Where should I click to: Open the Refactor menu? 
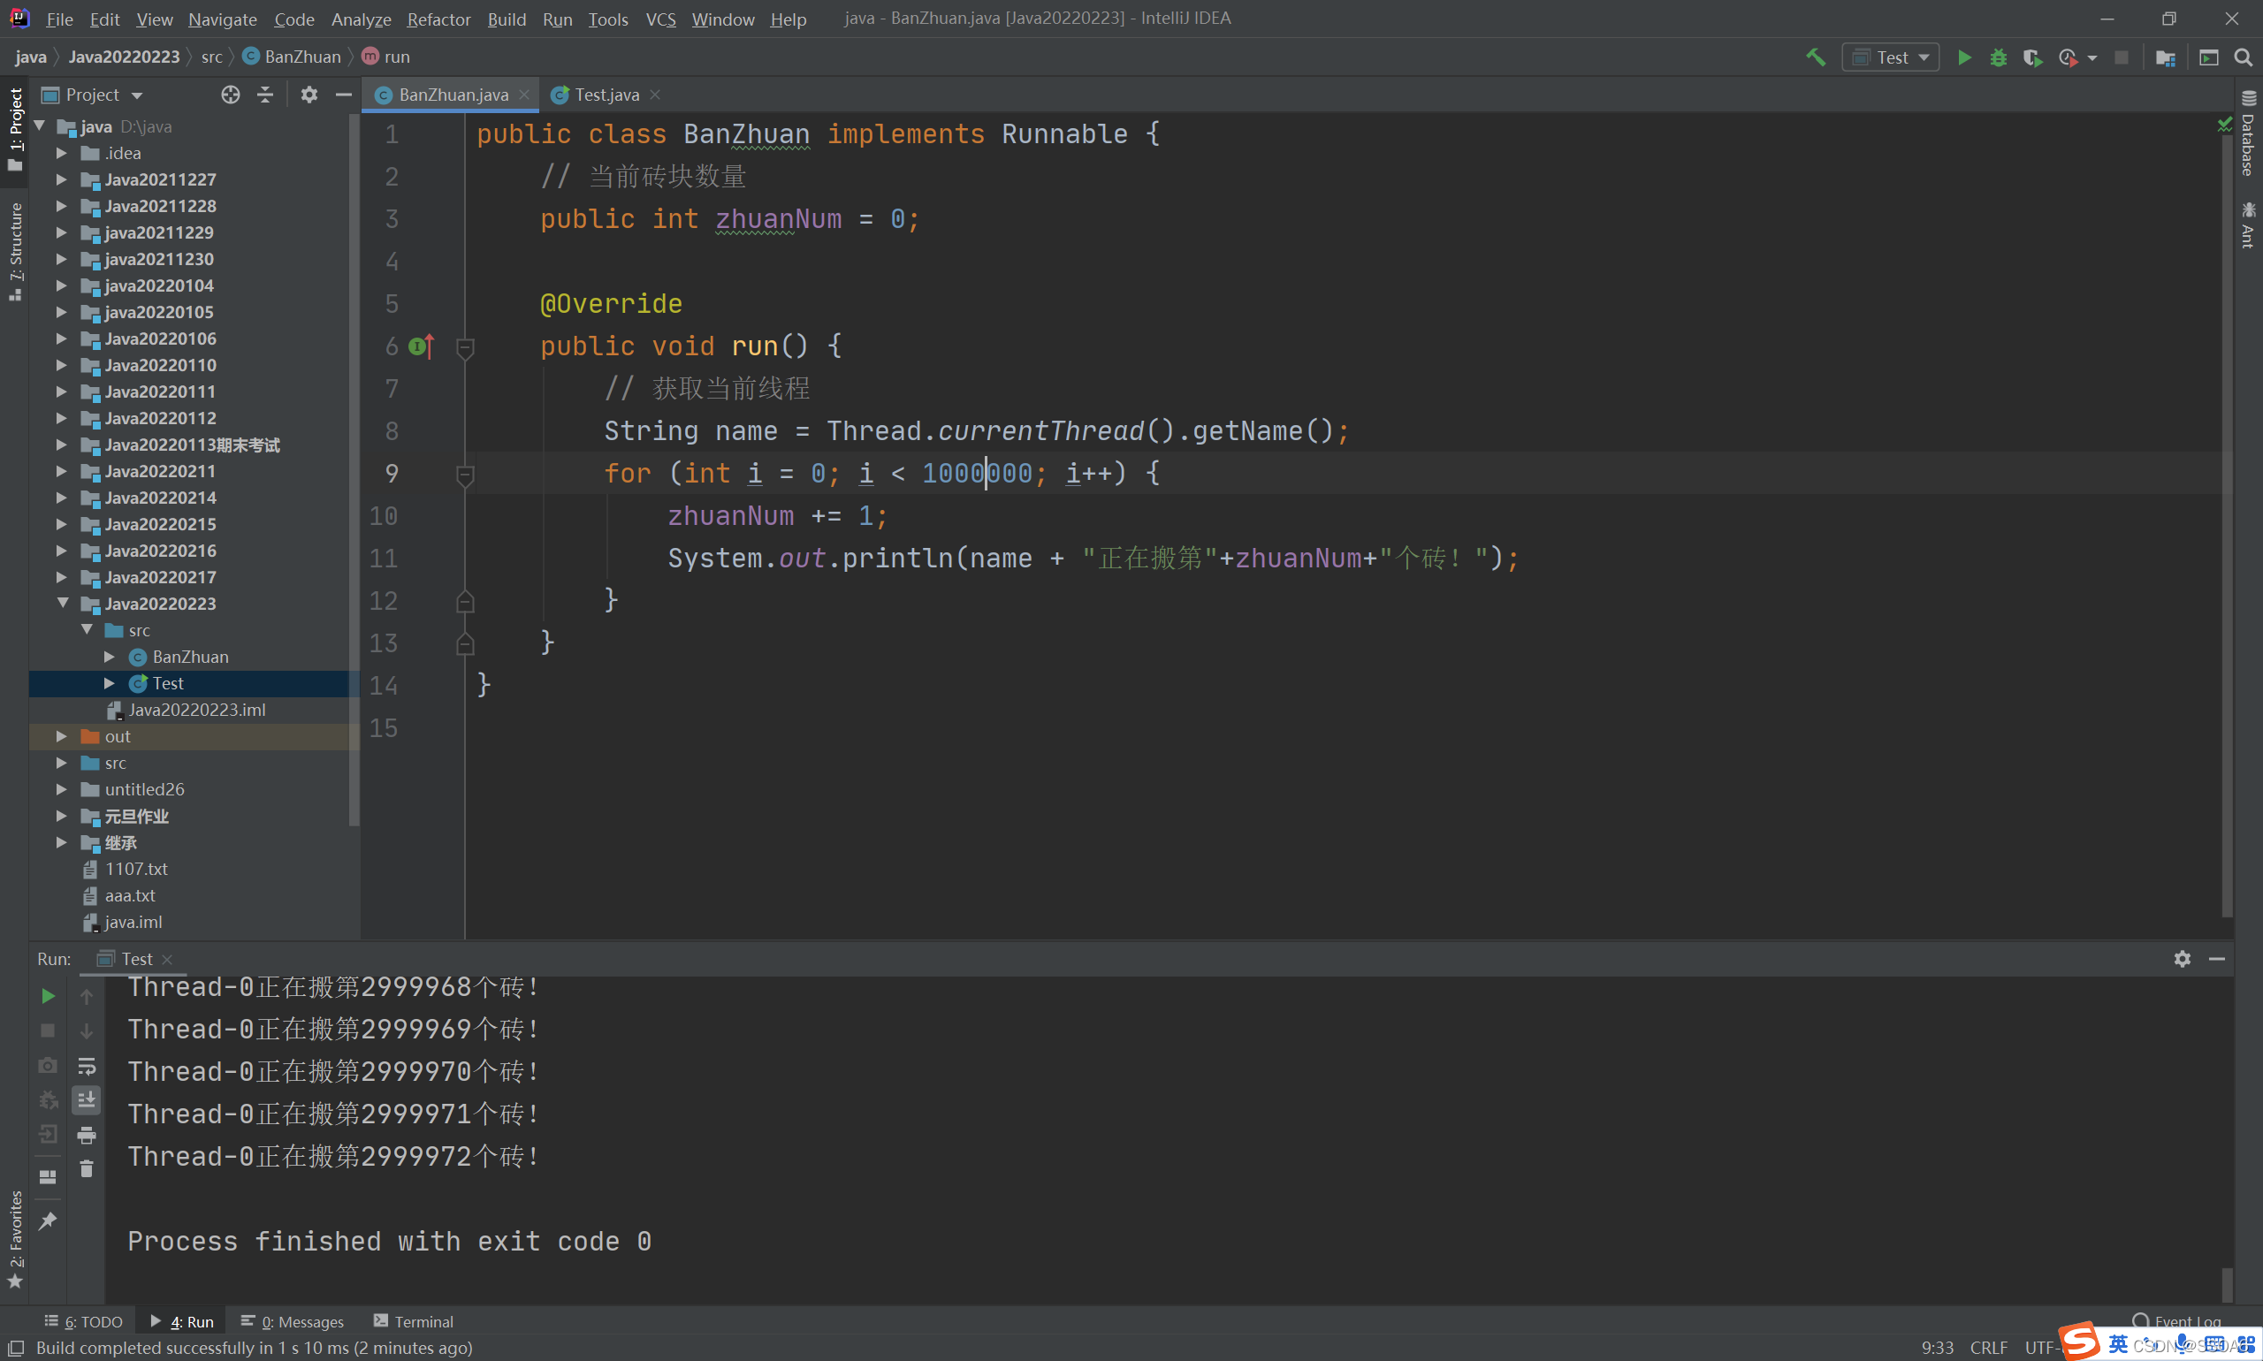[x=438, y=19]
